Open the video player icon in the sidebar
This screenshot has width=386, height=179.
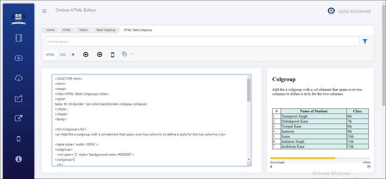[19, 58]
